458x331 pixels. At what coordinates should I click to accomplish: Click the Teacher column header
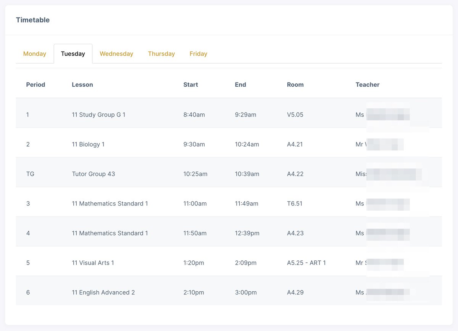(x=367, y=84)
